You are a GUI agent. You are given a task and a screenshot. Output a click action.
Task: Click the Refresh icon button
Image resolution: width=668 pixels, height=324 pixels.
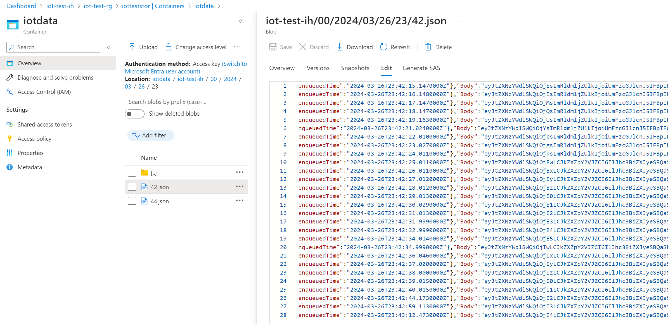pyautogui.click(x=384, y=47)
